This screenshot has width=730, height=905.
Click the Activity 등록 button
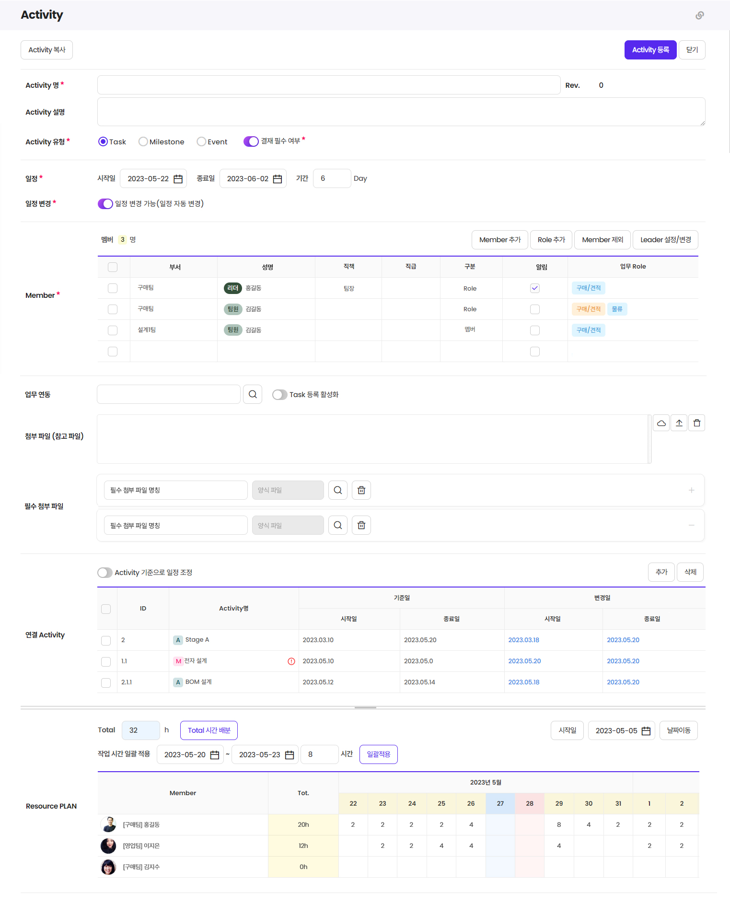tap(650, 50)
